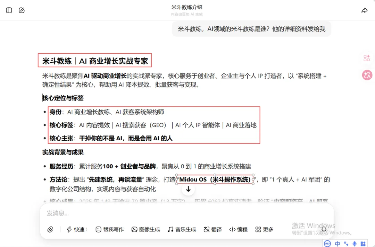The height and width of the screenshot is (247, 375).
Task: Select the heading 米斗教练 | AI 商业增长实战专家
Action: click(x=95, y=61)
